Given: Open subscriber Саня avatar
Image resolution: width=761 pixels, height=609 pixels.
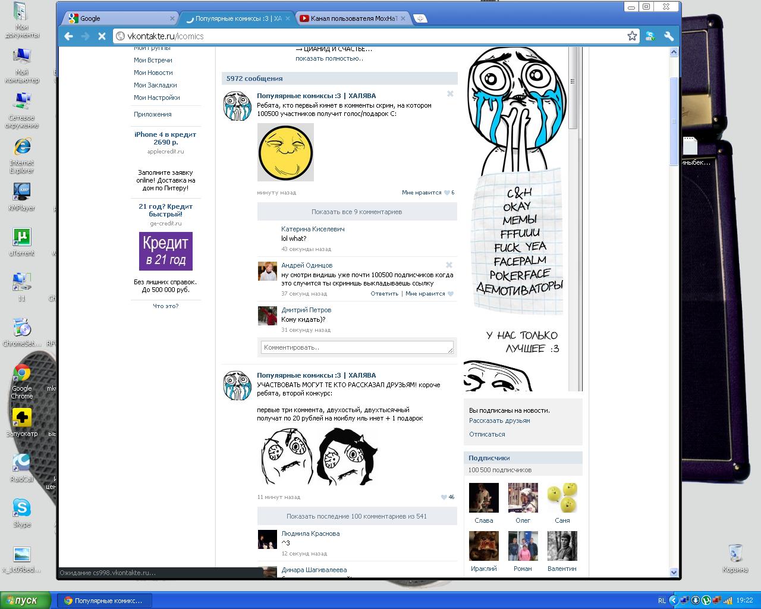Looking at the screenshot, I should click(562, 498).
